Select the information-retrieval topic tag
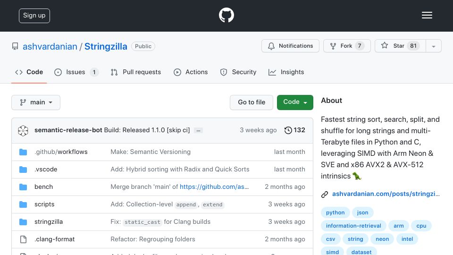The width and height of the screenshot is (453, 255). (353, 226)
